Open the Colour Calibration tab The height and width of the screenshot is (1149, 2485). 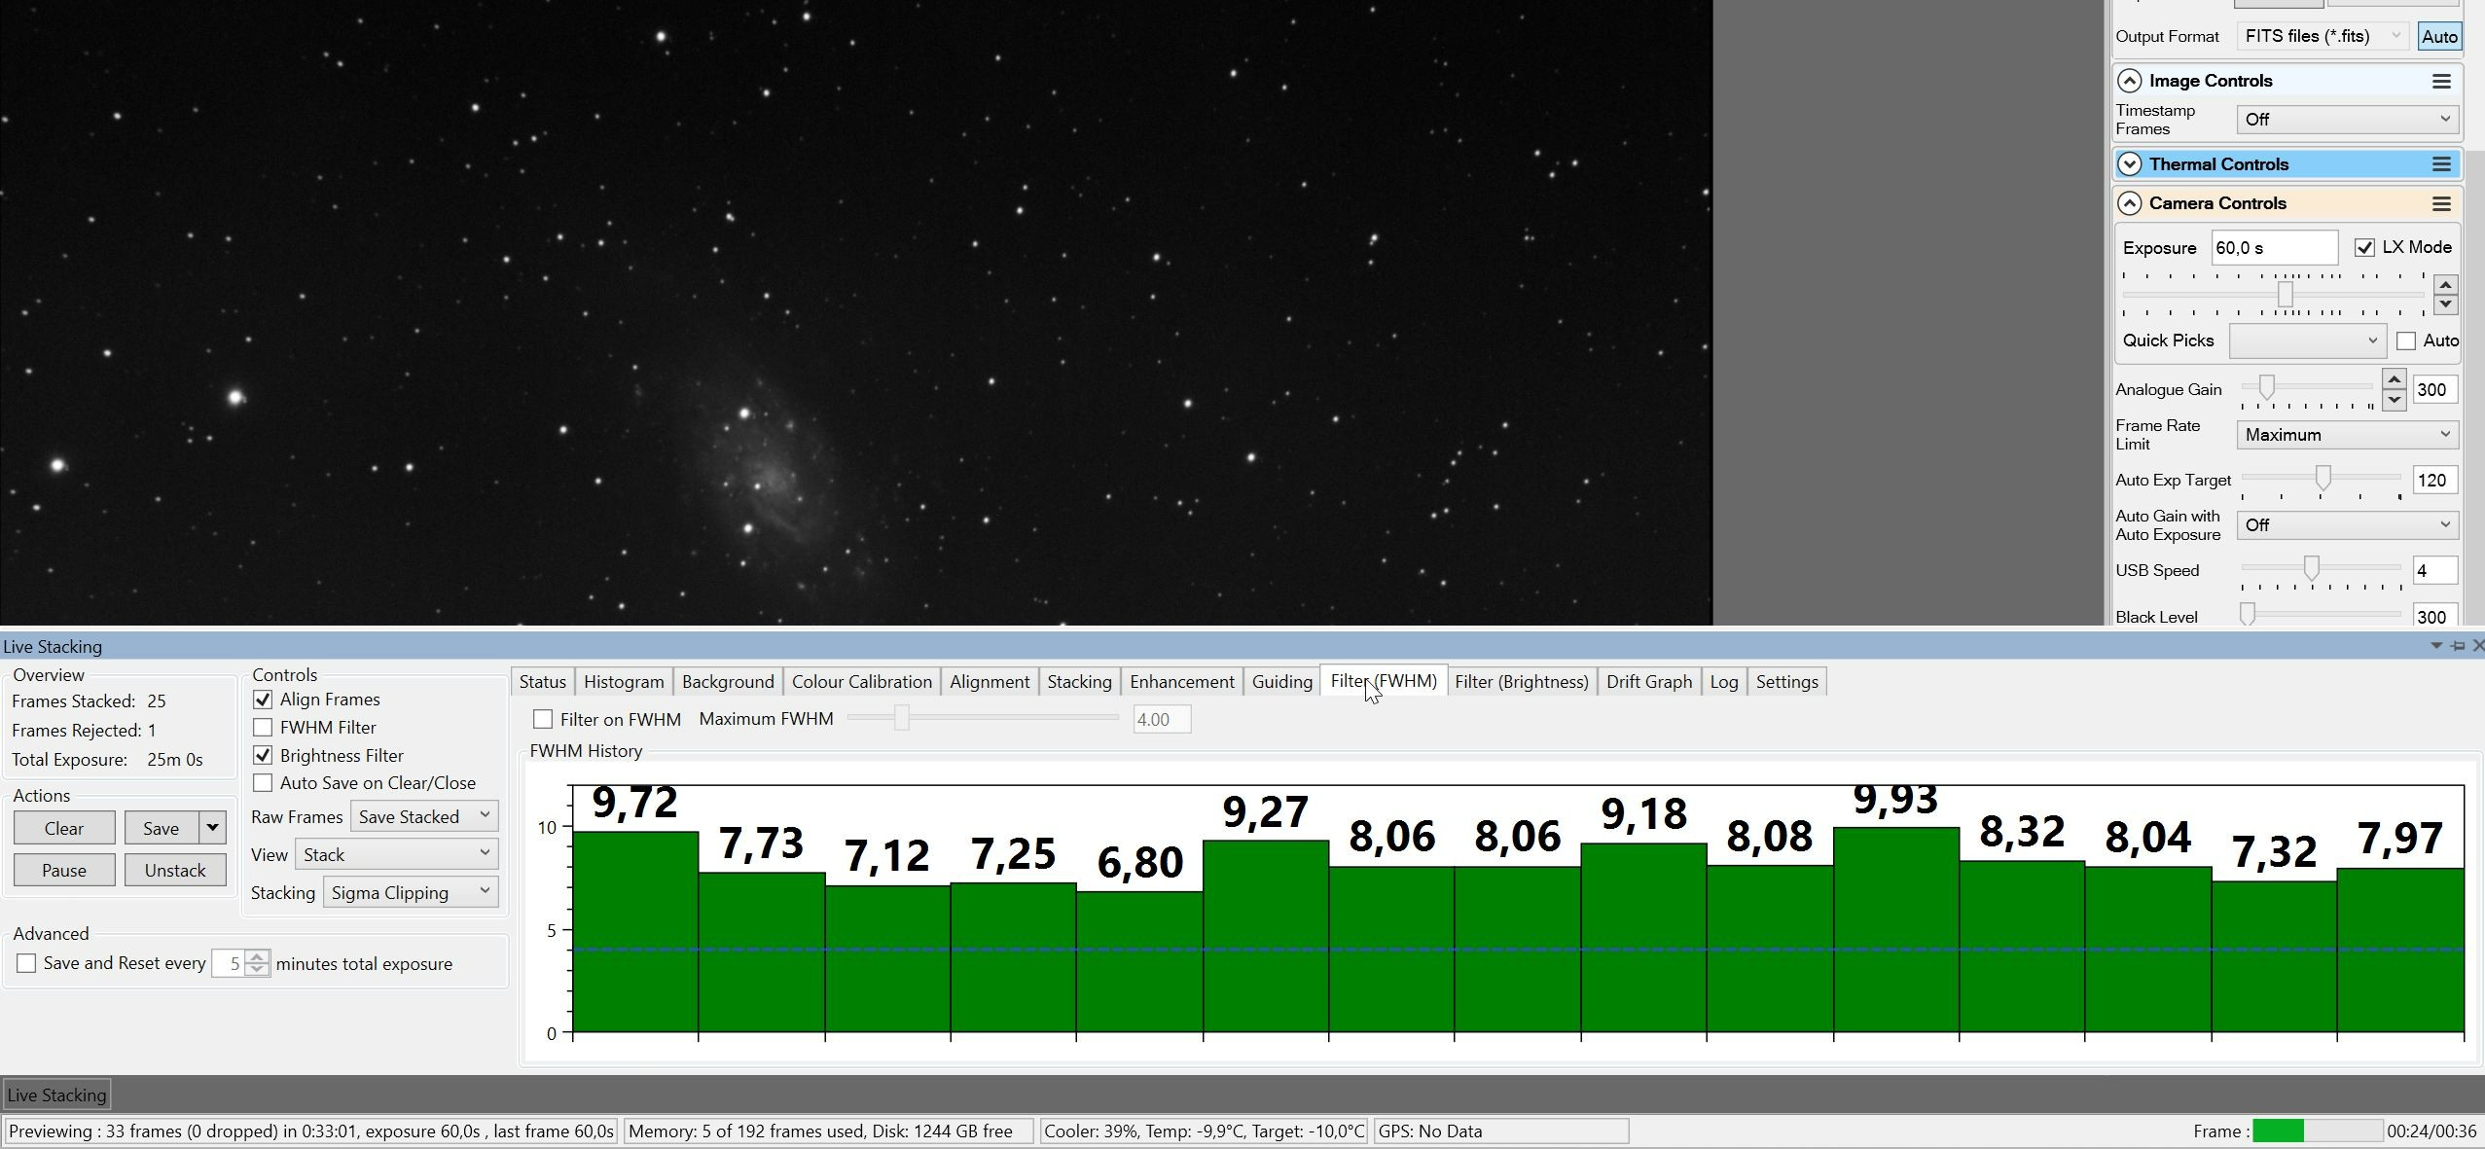(x=862, y=682)
